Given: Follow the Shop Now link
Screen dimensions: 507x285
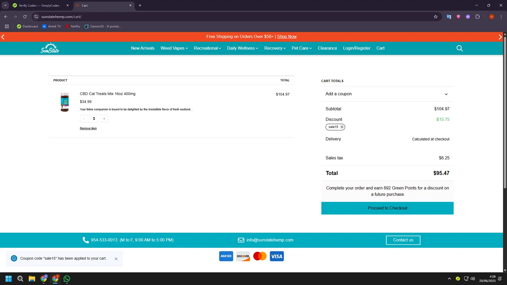Looking at the screenshot, I should click(x=287, y=37).
